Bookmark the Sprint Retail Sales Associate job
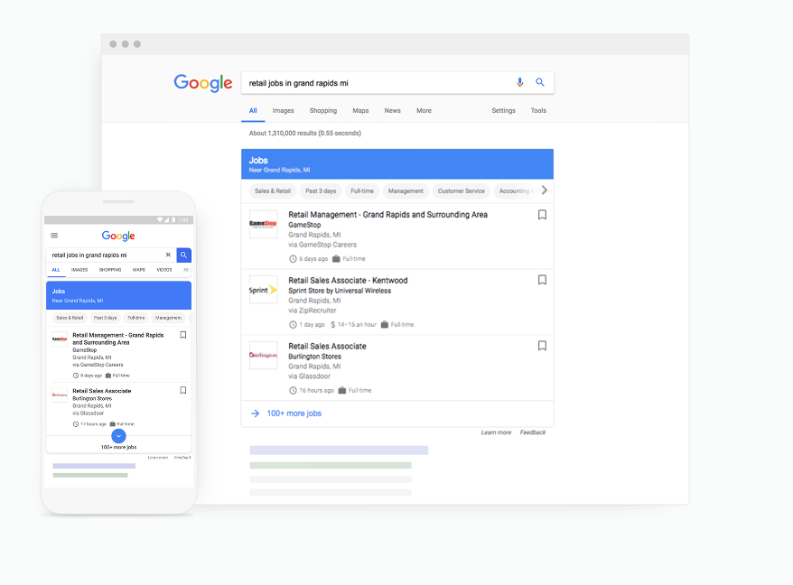This screenshot has width=793, height=585. click(542, 280)
